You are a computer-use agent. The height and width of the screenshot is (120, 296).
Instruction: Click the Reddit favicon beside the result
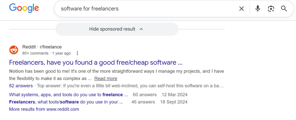[14, 50]
